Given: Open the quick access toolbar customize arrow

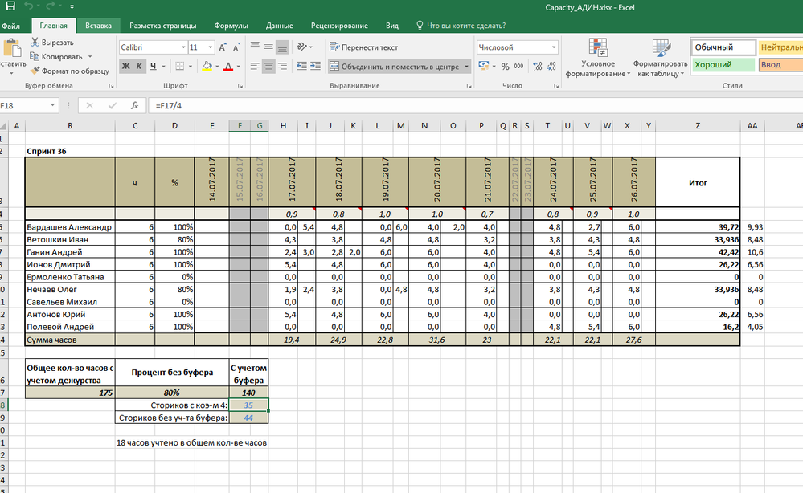Looking at the screenshot, I should coord(72,7).
